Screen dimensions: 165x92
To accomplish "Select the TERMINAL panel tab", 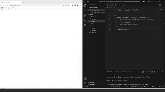I will click(x=110, y=72).
